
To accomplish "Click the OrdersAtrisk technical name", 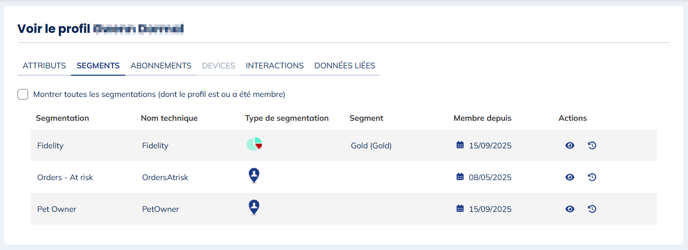I will click(166, 177).
